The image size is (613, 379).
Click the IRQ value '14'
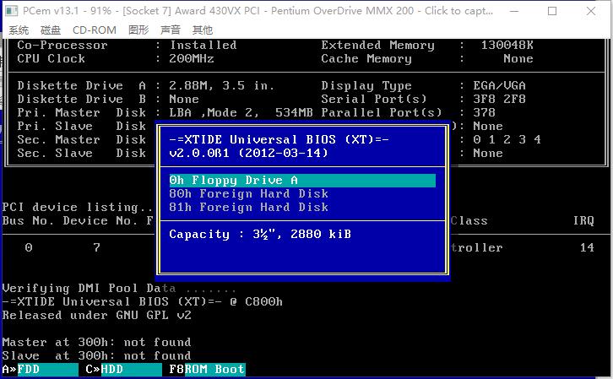(x=587, y=247)
